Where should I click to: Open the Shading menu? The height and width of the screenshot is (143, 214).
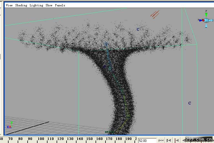pyautogui.click(x=21, y=5)
